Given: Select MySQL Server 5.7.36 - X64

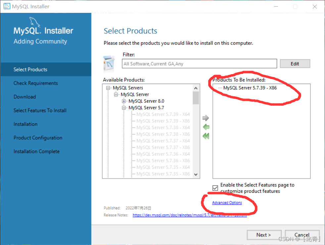Looking at the screenshot, I should [163, 154].
